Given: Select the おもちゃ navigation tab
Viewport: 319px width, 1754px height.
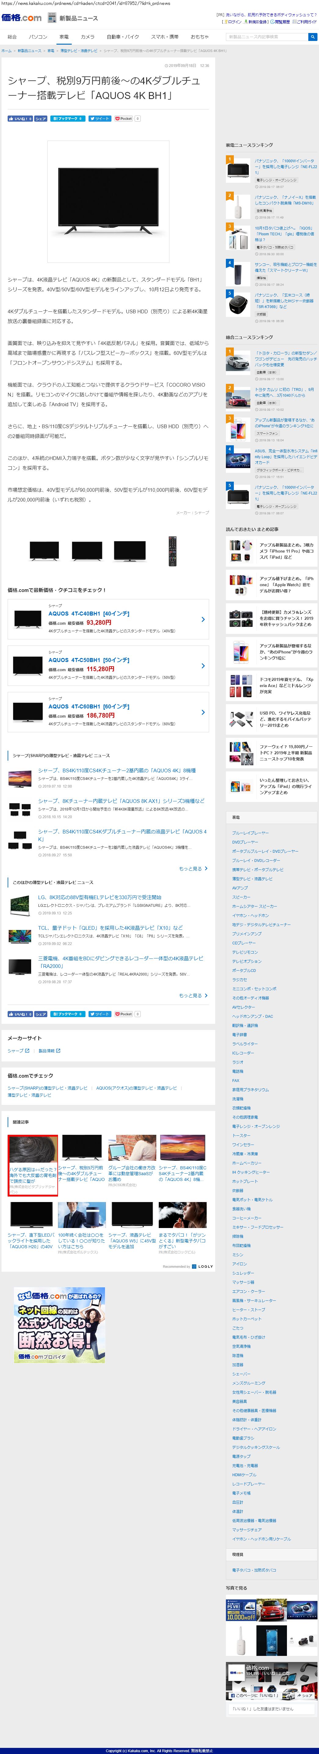Looking at the screenshot, I should (x=199, y=37).
